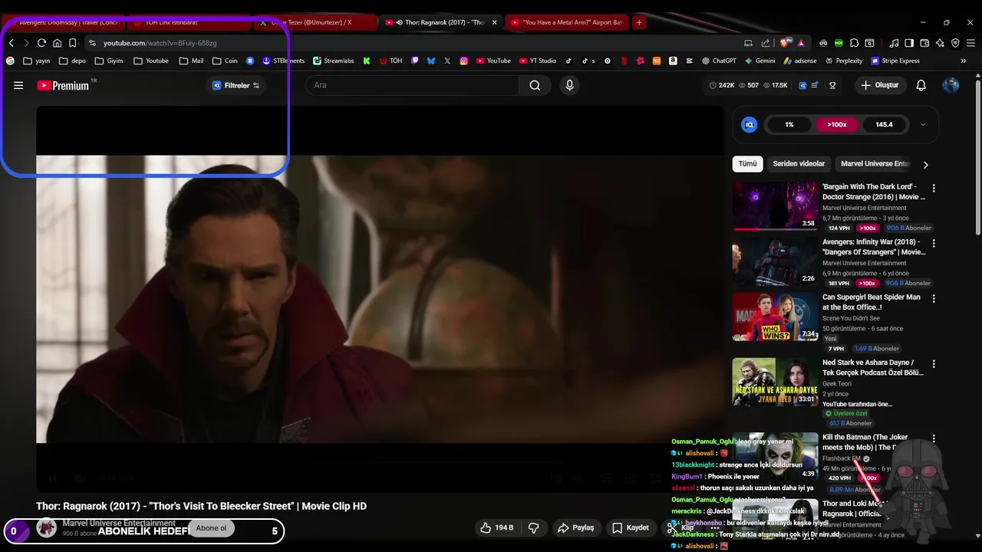Subscribe with the Abone ol button

coord(212,527)
